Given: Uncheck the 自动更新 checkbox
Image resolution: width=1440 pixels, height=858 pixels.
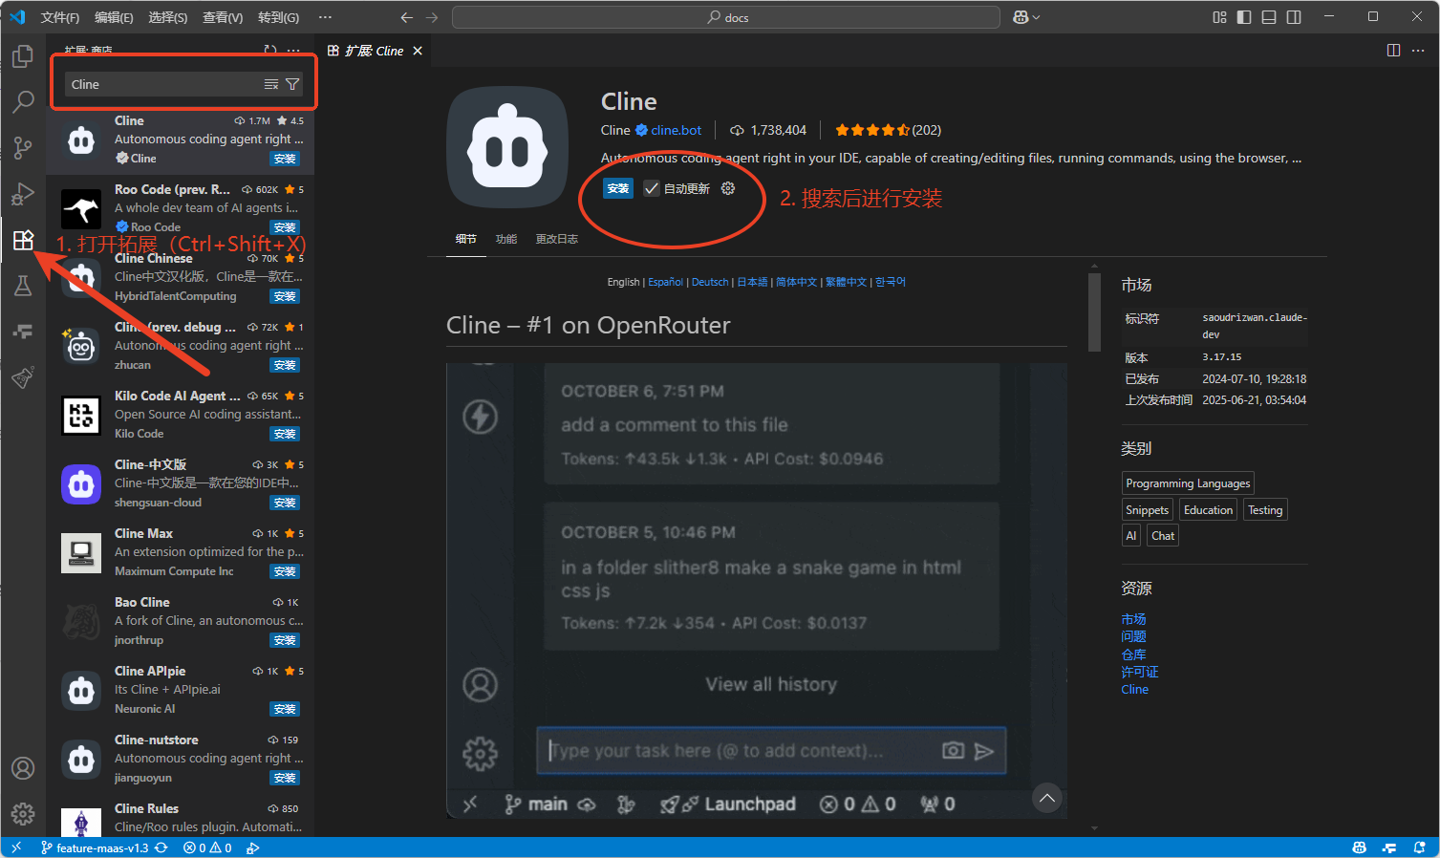Looking at the screenshot, I should pyautogui.click(x=652, y=188).
